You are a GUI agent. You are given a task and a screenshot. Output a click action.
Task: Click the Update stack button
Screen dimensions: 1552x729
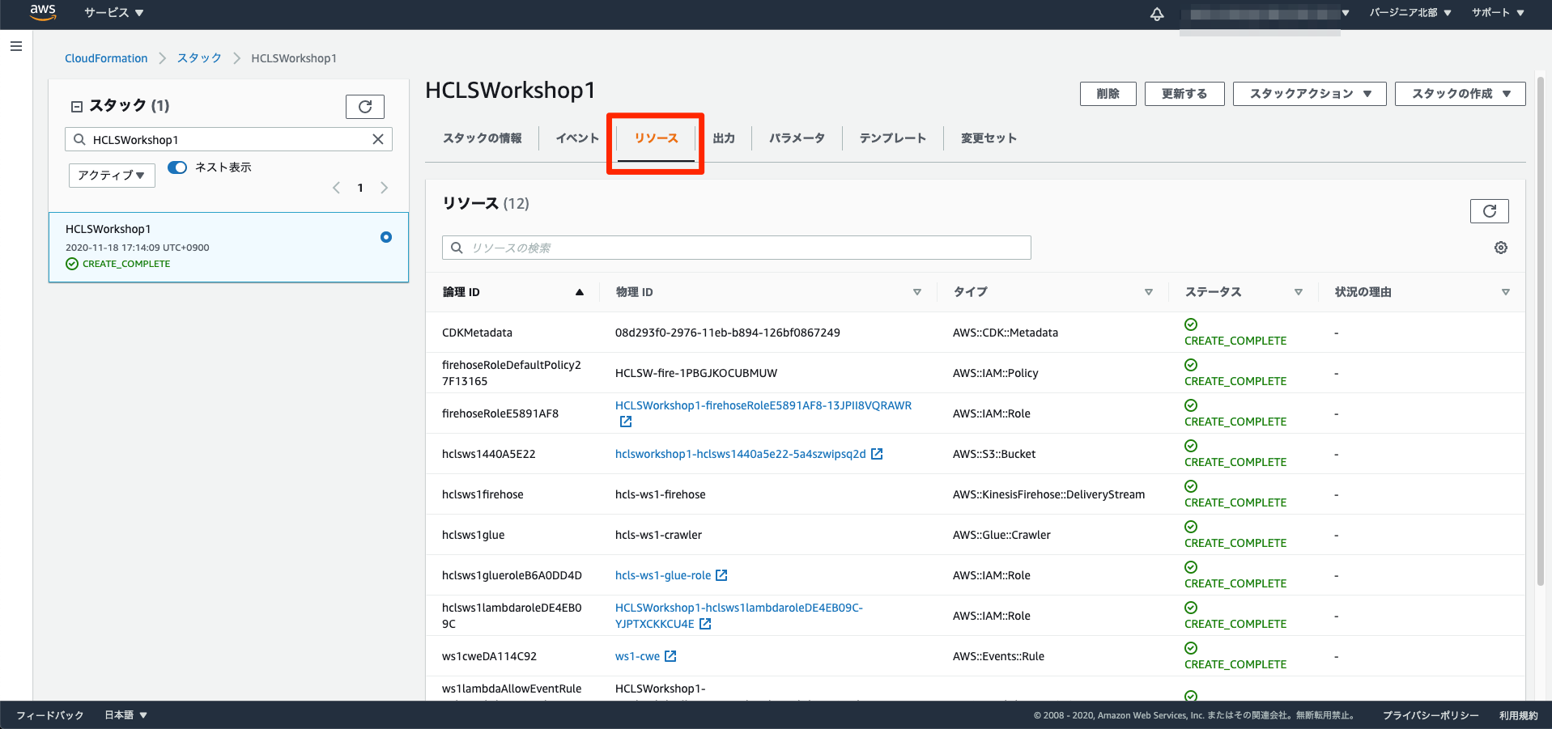(x=1184, y=94)
